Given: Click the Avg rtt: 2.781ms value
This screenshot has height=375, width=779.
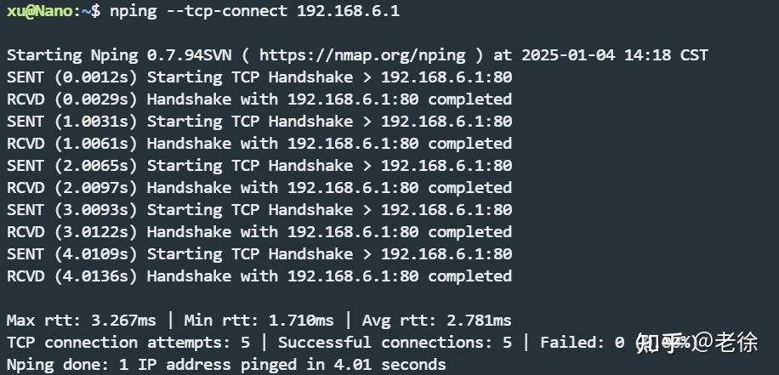Looking at the screenshot, I should click(x=437, y=321).
